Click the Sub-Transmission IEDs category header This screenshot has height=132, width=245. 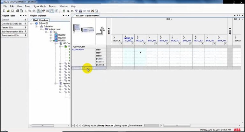click(14, 32)
